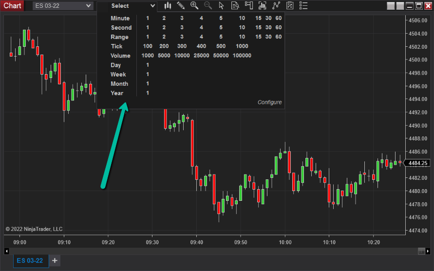The width and height of the screenshot is (434, 271).
Task: Choose 1000 Tick interval
Action: 242,46
